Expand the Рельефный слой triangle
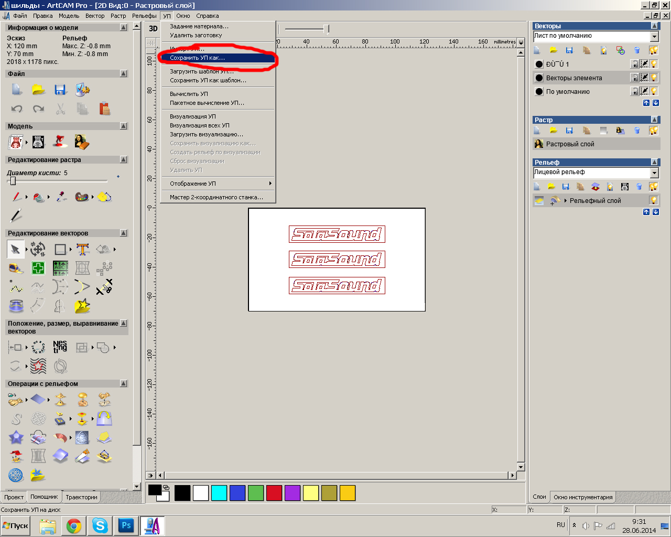Screen dimensions: 671x537 click(x=566, y=200)
